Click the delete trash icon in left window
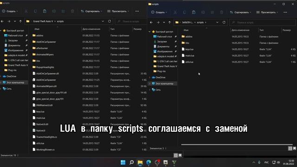This screenshot has height=167, width=297. pos(72,11)
